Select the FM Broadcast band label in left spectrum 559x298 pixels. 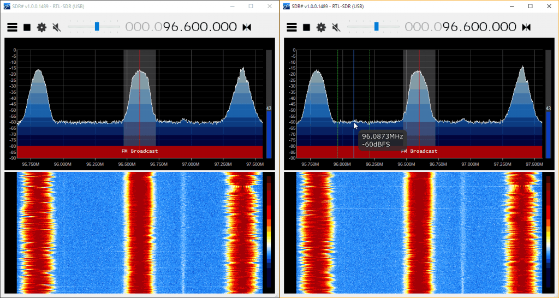(140, 151)
